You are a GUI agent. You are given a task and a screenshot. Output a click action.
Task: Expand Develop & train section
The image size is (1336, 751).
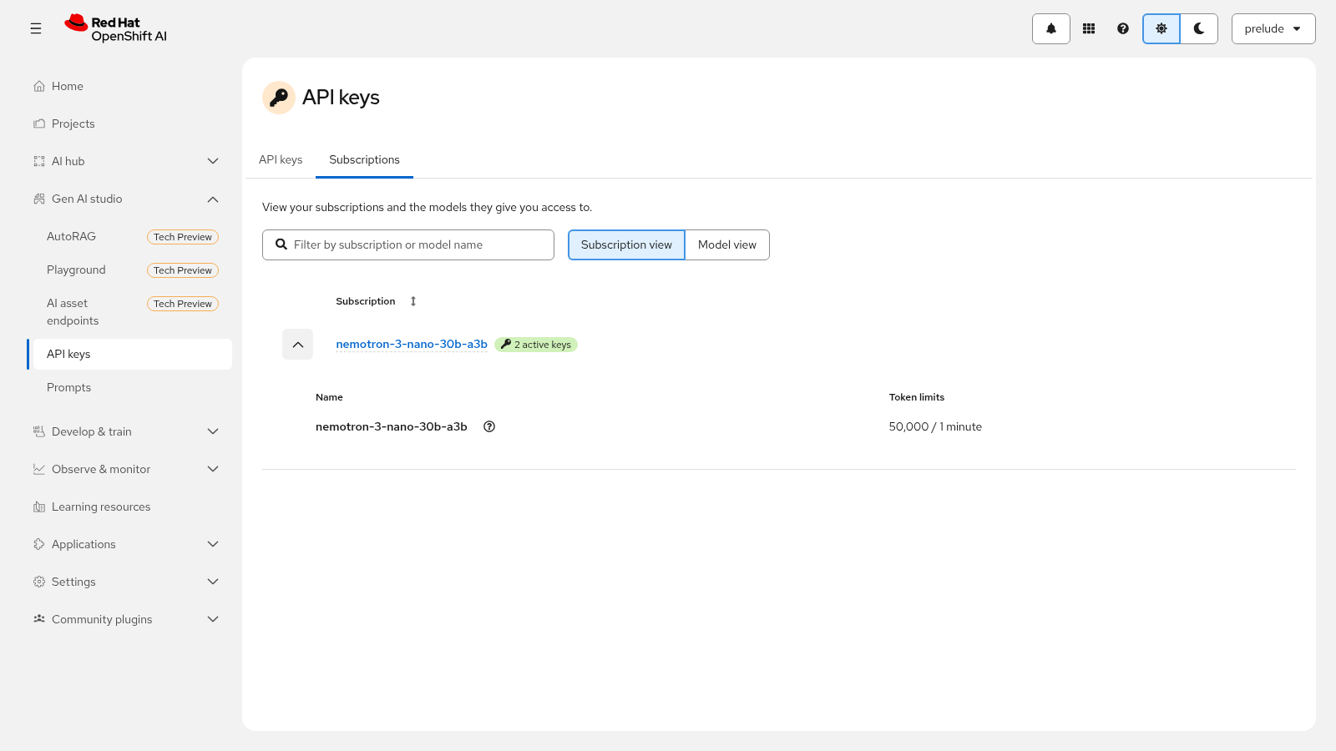coord(129,431)
